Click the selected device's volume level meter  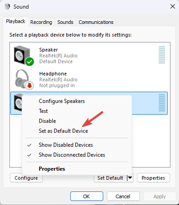[x=162, y=103]
